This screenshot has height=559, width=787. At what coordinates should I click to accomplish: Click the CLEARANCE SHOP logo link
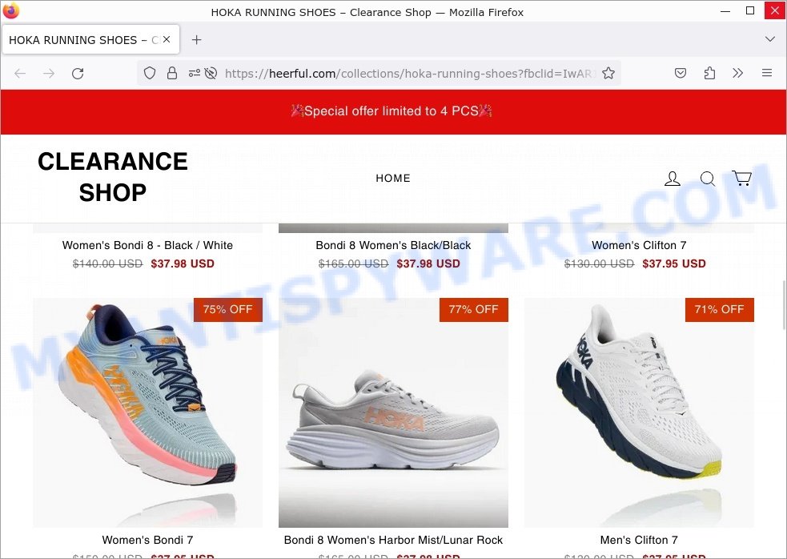[112, 177]
